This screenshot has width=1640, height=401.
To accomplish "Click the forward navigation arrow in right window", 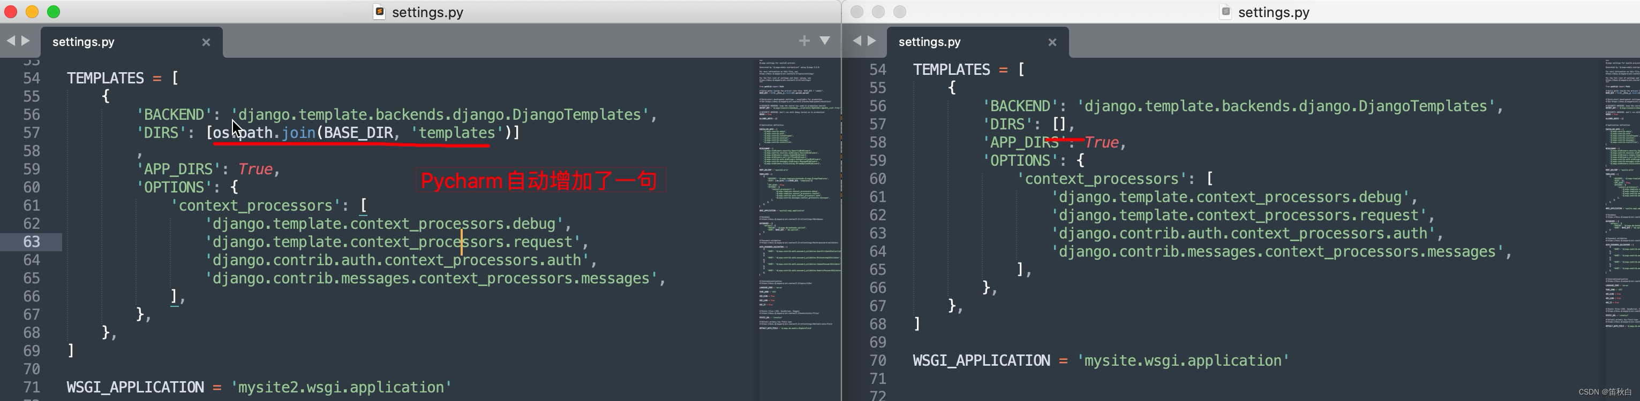I will (x=872, y=41).
